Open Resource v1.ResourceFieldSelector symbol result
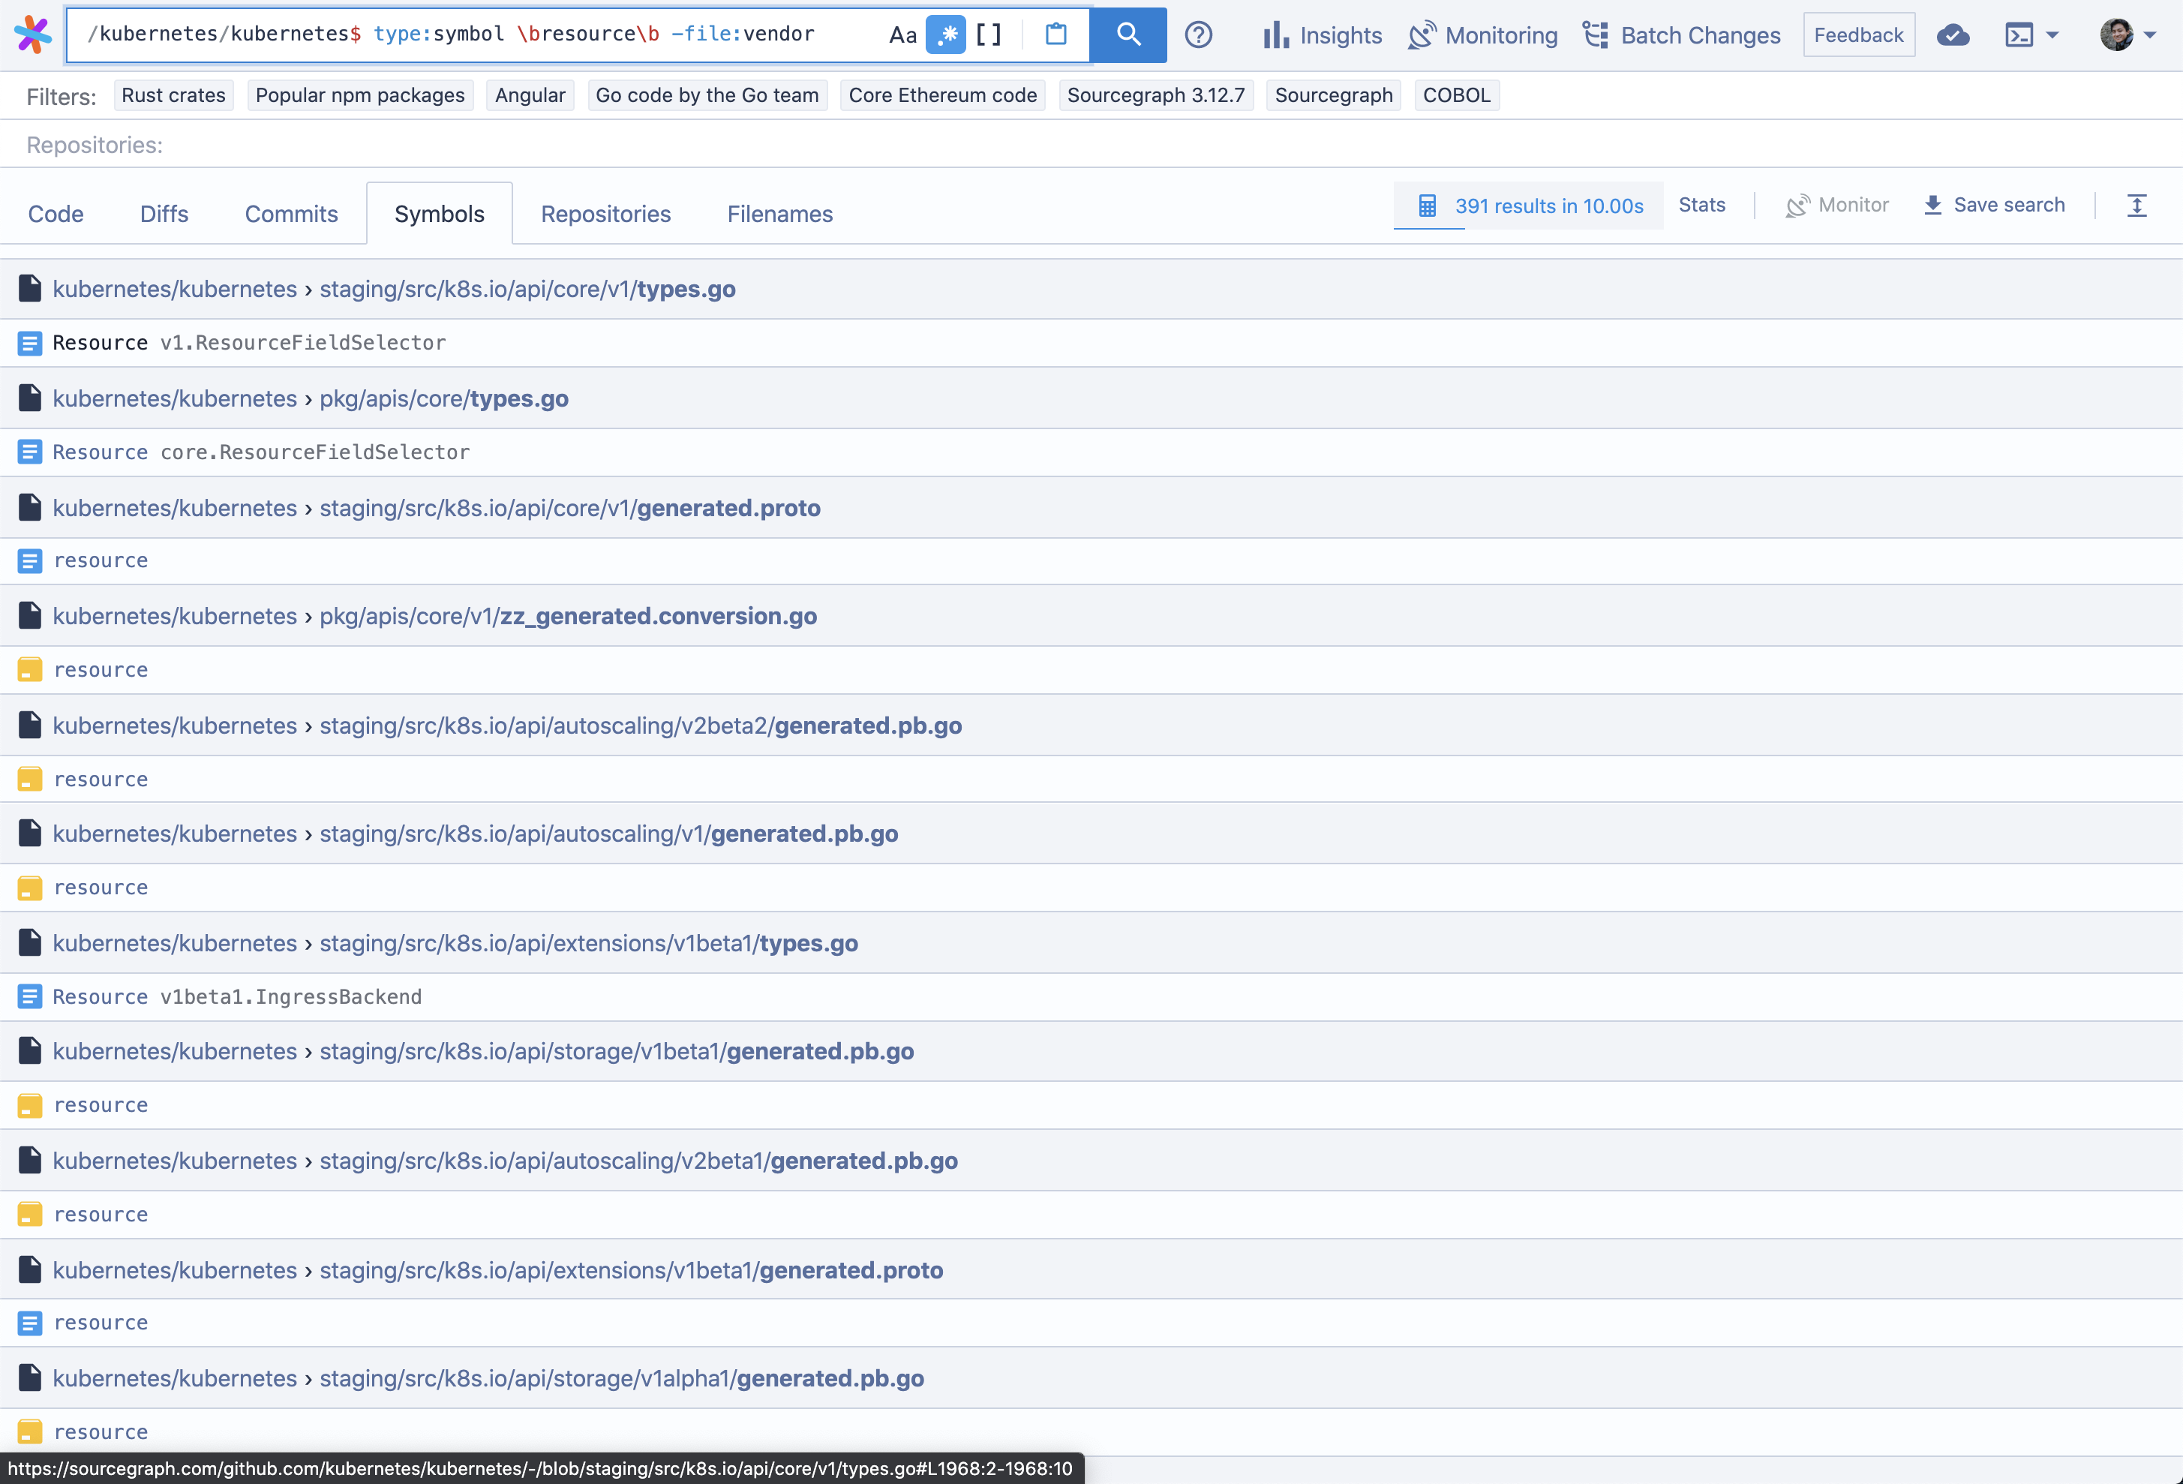This screenshot has height=1484, width=2183. (x=249, y=343)
